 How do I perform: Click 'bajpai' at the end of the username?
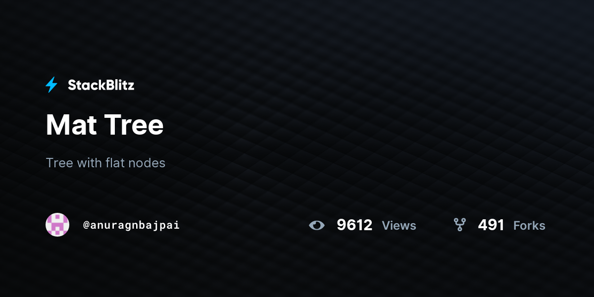[x=161, y=225]
